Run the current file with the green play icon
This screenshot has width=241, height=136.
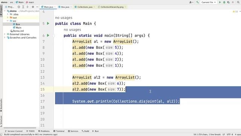coord(220,2)
